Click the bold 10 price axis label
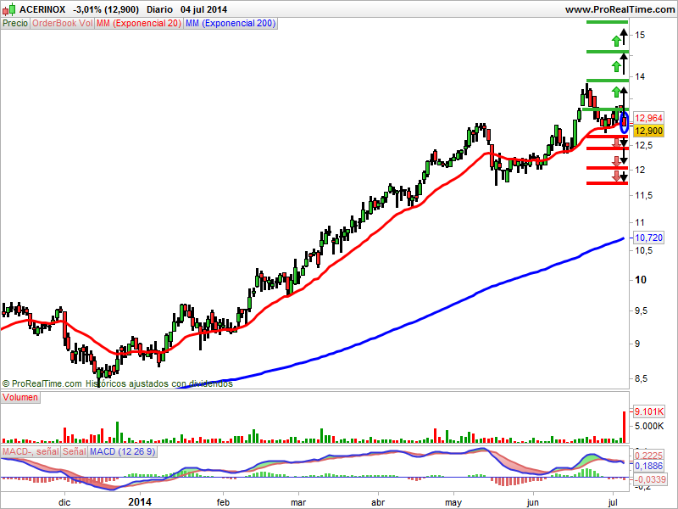Viewport: 678px width, 509px height. click(x=641, y=280)
